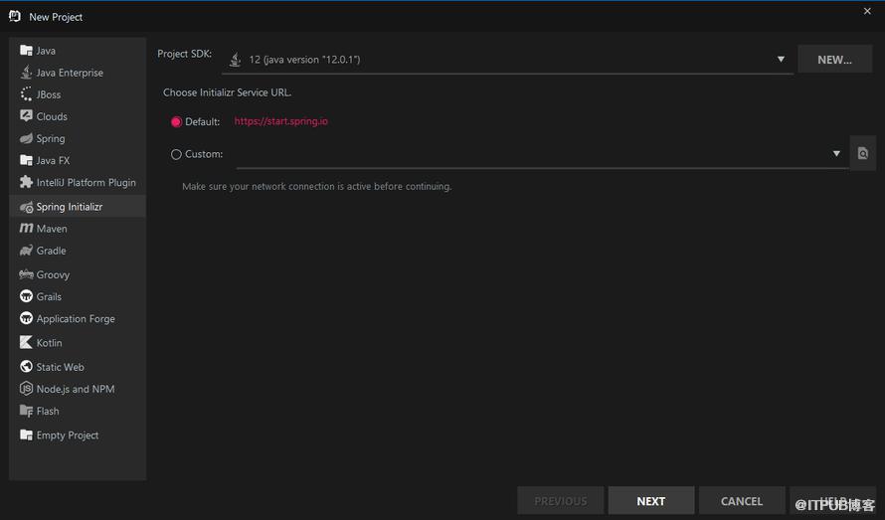Viewport: 885px width, 520px height.
Task: Select Empty Project label
Action: click(x=68, y=435)
